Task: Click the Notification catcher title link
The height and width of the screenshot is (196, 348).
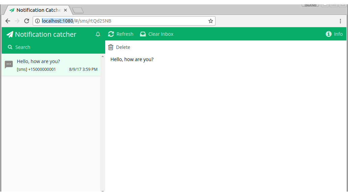Action: point(46,34)
